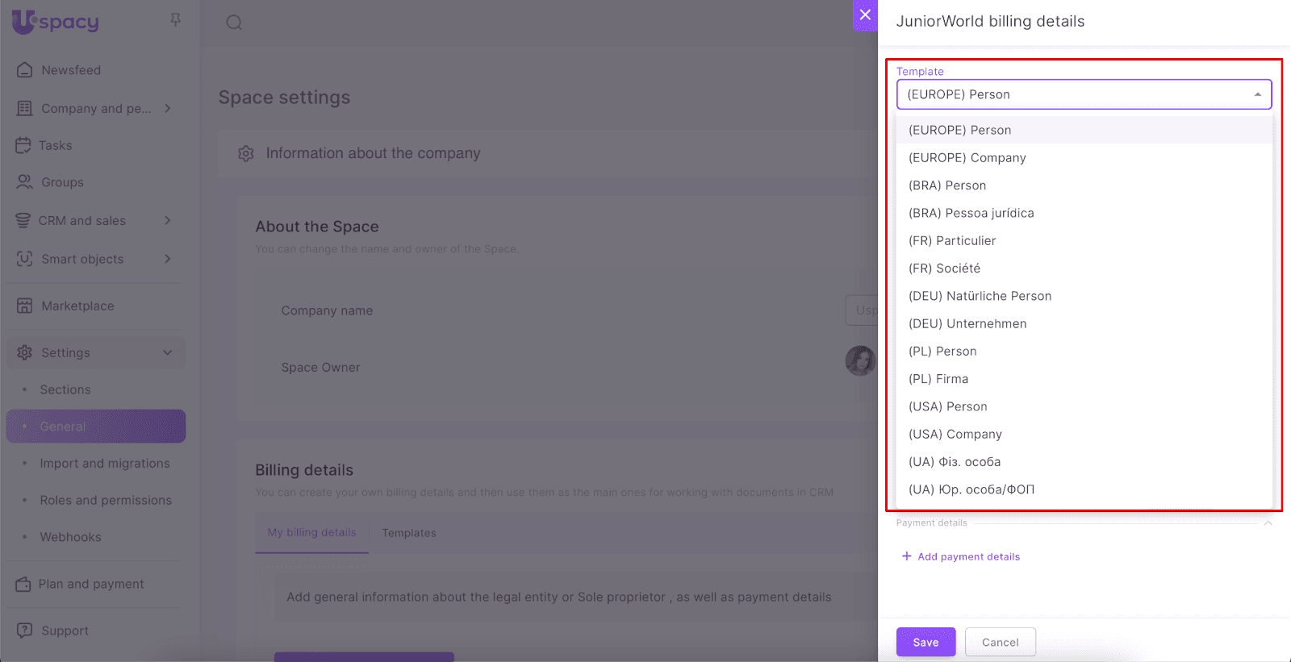Click the Plan and payment icon

23,584
